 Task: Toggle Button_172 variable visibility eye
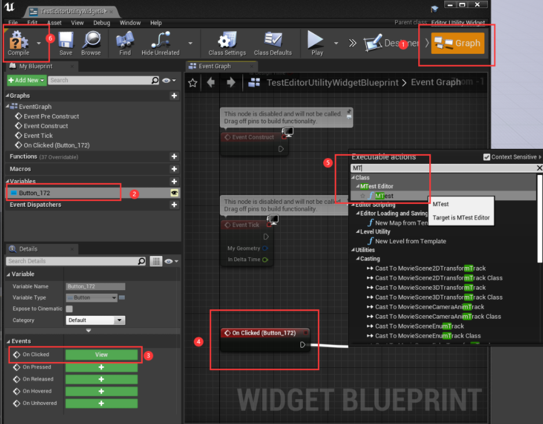(174, 193)
